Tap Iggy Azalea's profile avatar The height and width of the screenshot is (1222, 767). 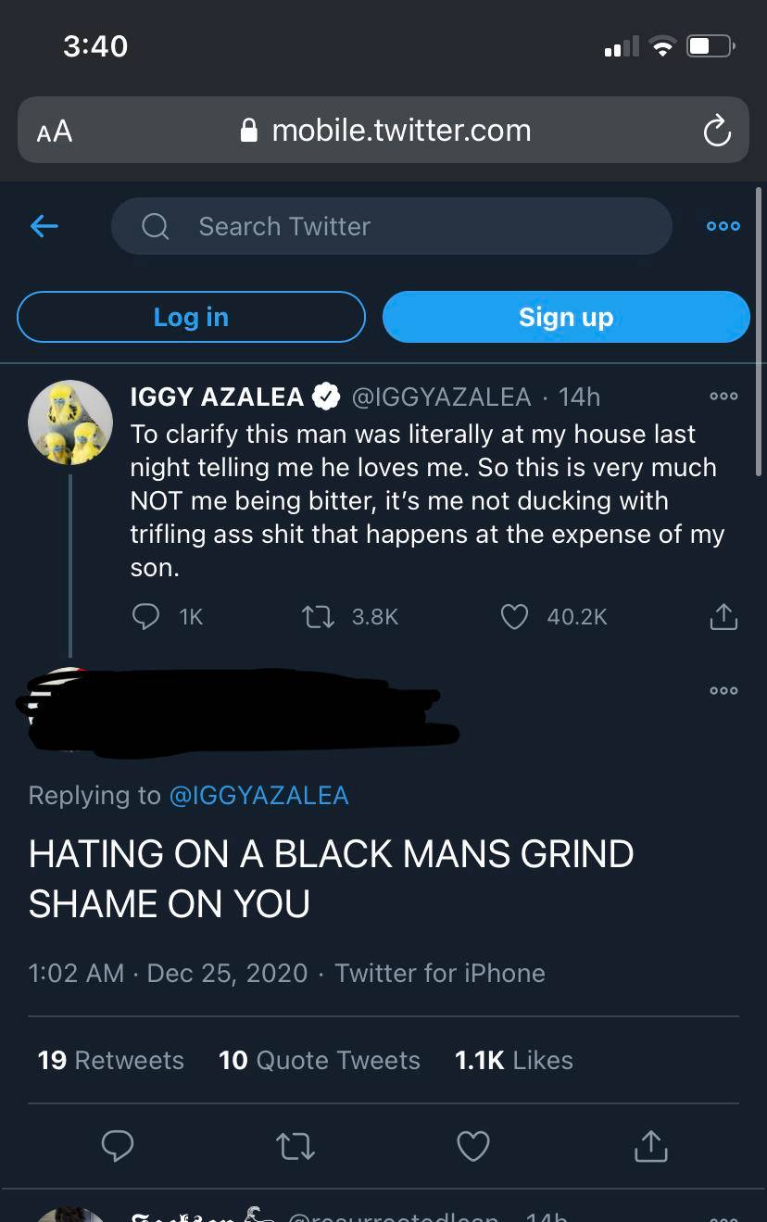(69, 422)
